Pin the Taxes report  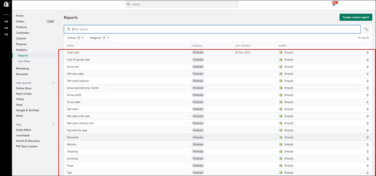[x=368, y=166]
